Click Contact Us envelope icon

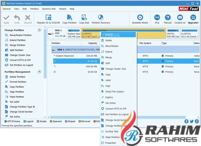point(180,17)
